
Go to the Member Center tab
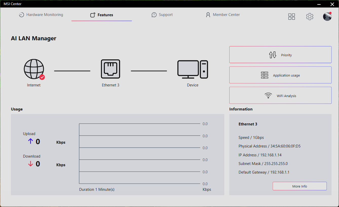[223, 15]
